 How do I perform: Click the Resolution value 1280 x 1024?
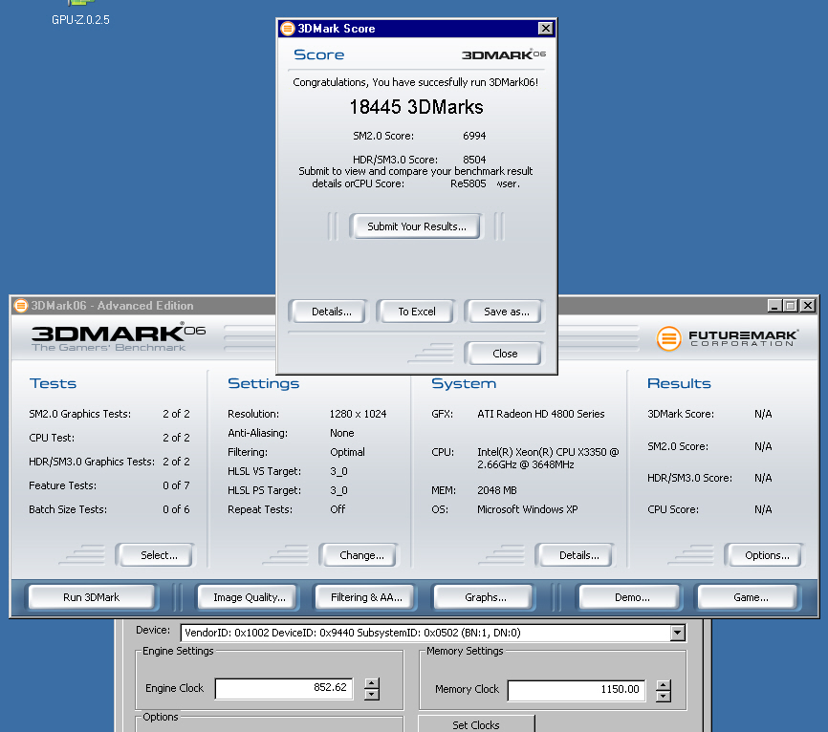[x=358, y=414]
